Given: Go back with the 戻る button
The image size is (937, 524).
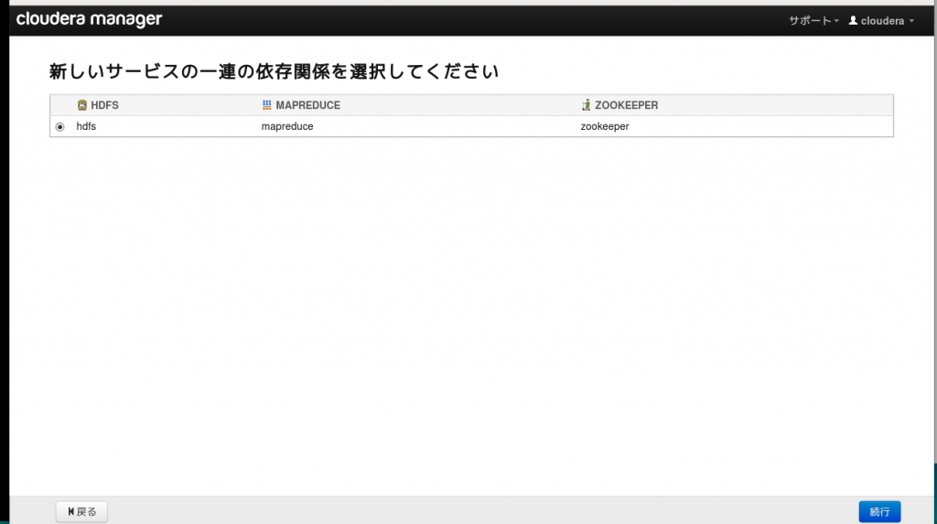Looking at the screenshot, I should [x=81, y=511].
